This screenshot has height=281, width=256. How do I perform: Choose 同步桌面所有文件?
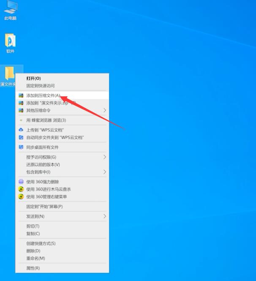(62, 147)
